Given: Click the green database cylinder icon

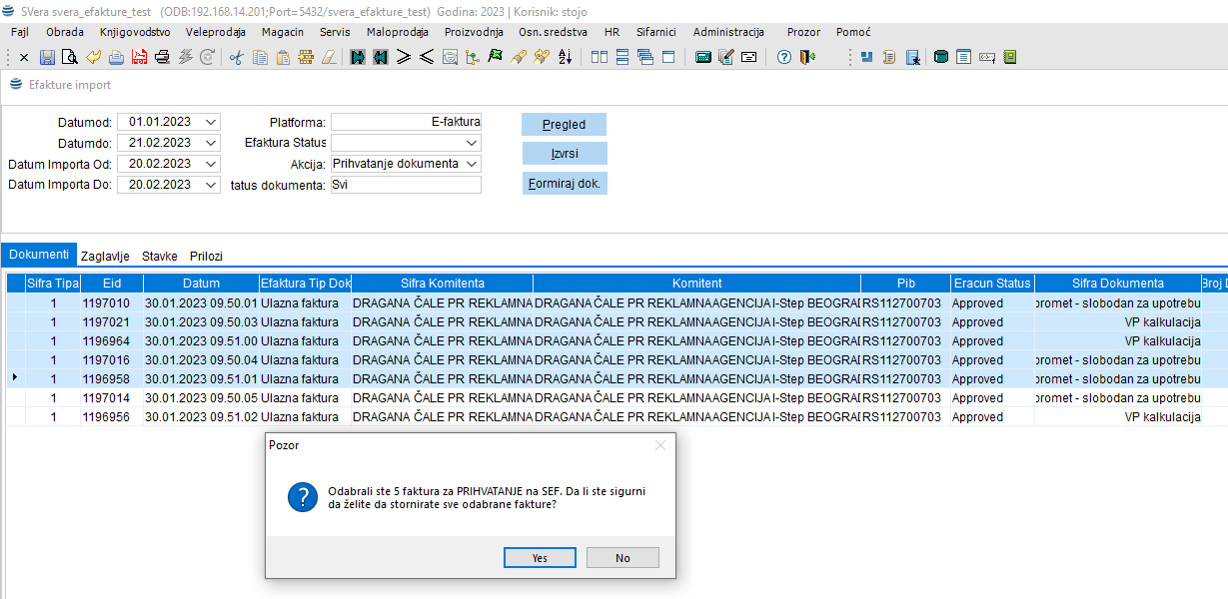Looking at the screenshot, I should (940, 58).
